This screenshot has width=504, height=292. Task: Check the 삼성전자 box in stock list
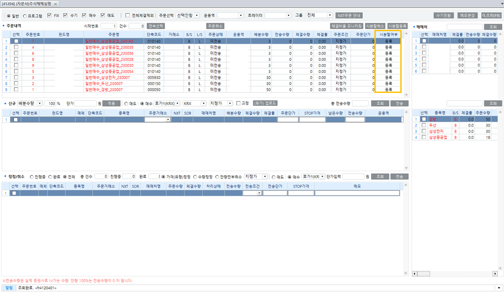coord(424,131)
